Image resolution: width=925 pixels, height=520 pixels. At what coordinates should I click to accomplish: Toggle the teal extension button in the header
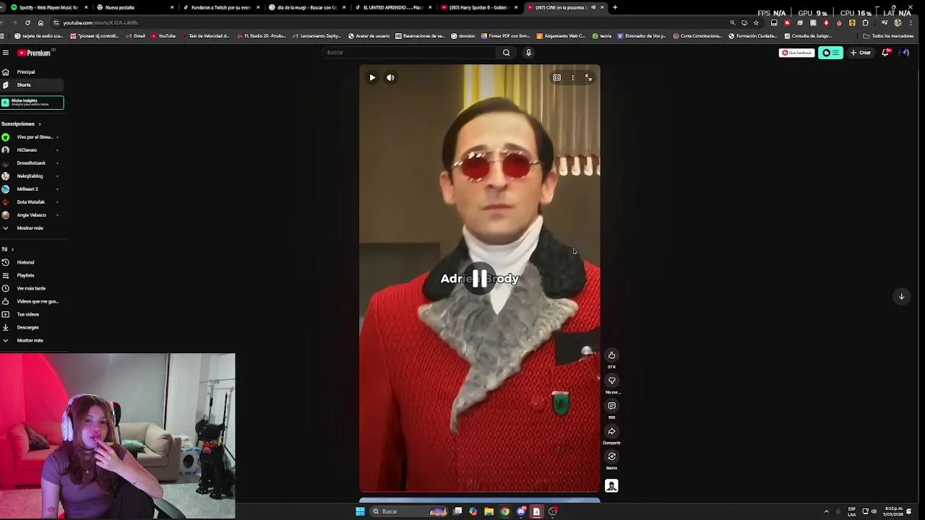830,53
